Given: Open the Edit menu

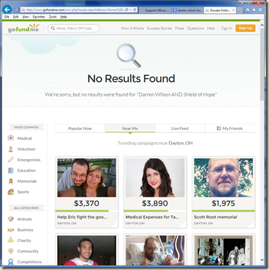Looking at the screenshot, I should (16, 17).
